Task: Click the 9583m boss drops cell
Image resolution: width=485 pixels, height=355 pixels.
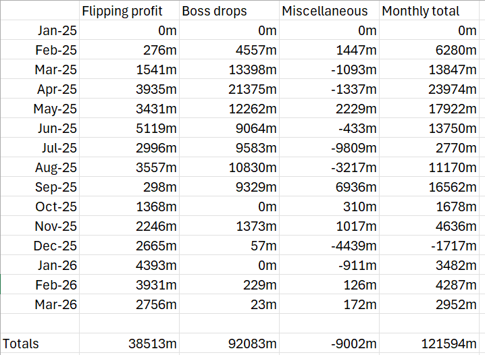Action: point(229,148)
